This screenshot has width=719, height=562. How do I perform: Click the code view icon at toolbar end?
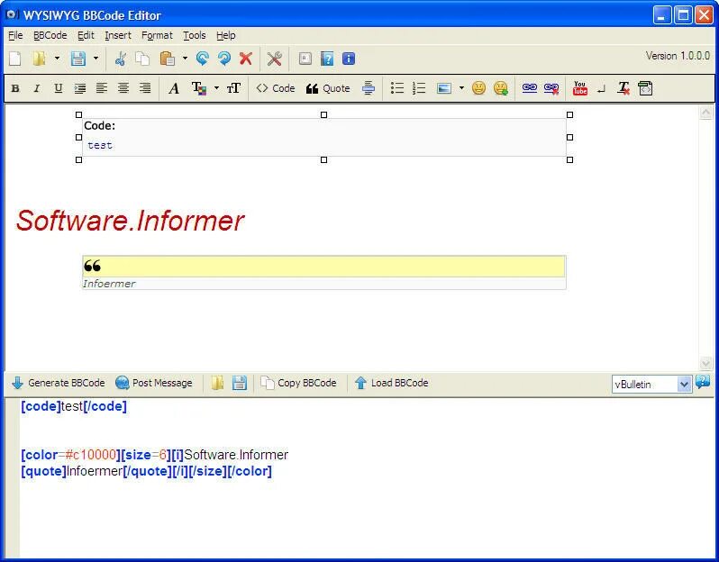pyautogui.click(x=645, y=88)
